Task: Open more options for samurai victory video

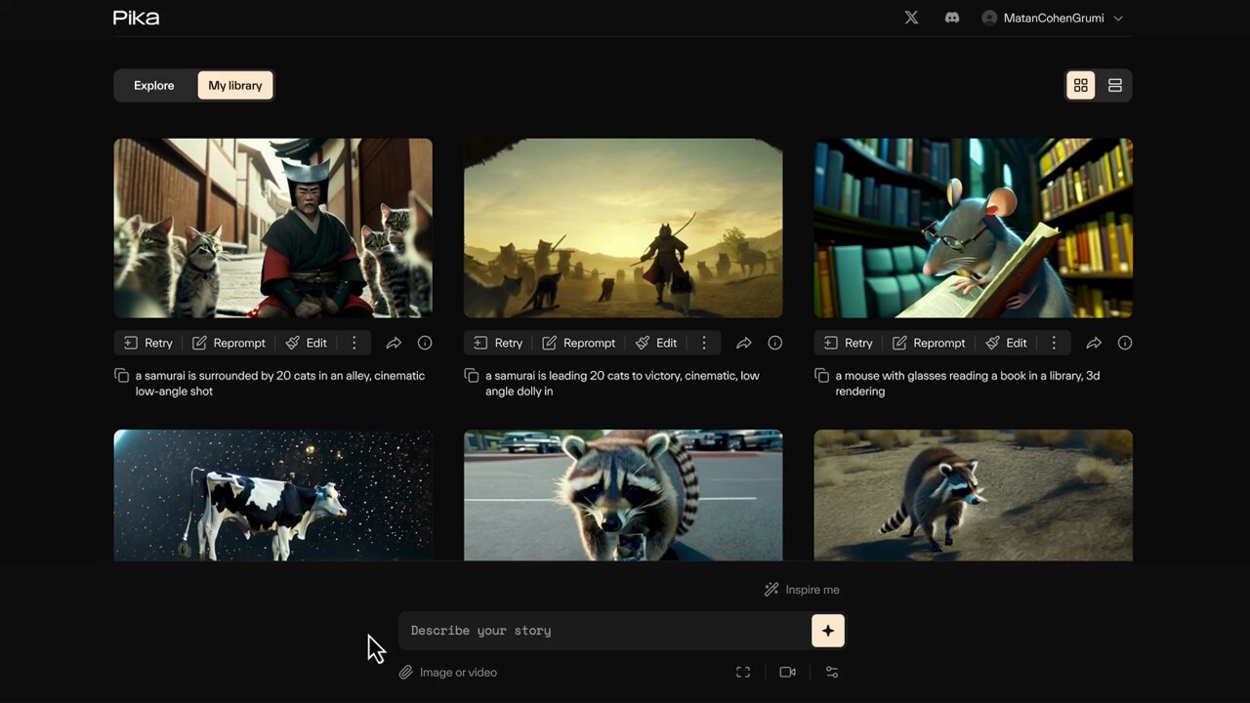Action: (x=704, y=343)
